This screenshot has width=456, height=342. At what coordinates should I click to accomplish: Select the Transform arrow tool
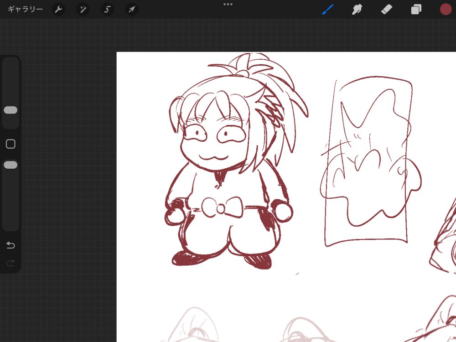coord(132,10)
